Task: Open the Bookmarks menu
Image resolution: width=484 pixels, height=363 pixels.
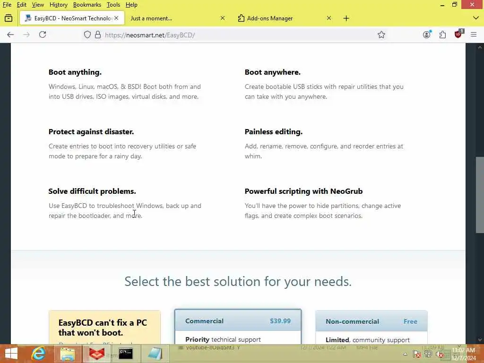Action: pyautogui.click(x=87, y=5)
